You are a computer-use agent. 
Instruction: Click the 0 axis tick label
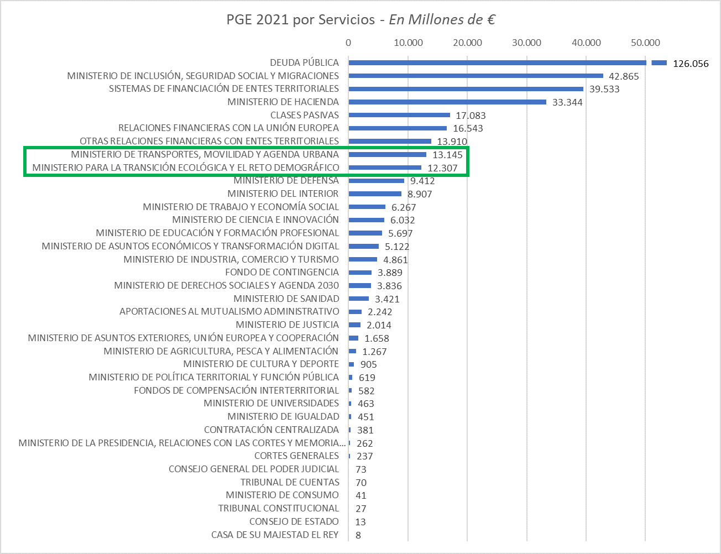point(348,43)
